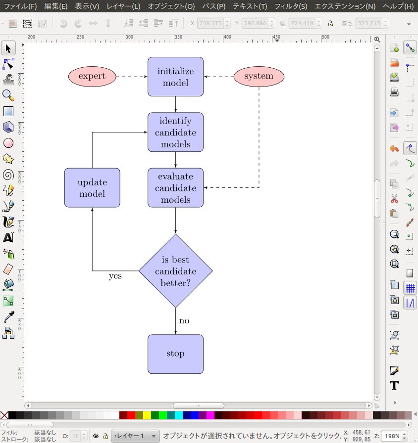Click the print icon

pyautogui.click(x=394, y=92)
